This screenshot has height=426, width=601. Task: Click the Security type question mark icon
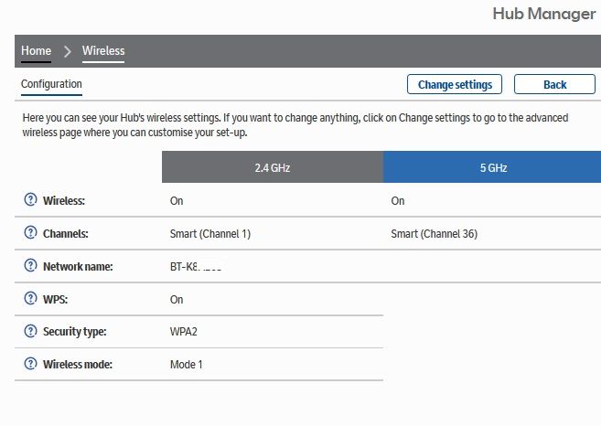30,332
